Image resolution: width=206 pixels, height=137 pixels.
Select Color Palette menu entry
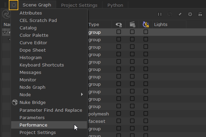(x=34, y=35)
